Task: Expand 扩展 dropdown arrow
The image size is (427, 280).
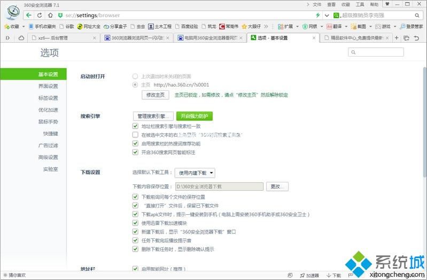Action: pos(297,26)
